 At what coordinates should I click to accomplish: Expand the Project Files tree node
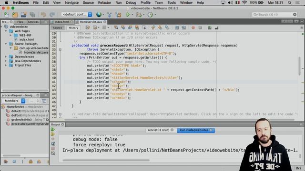tap(6, 65)
